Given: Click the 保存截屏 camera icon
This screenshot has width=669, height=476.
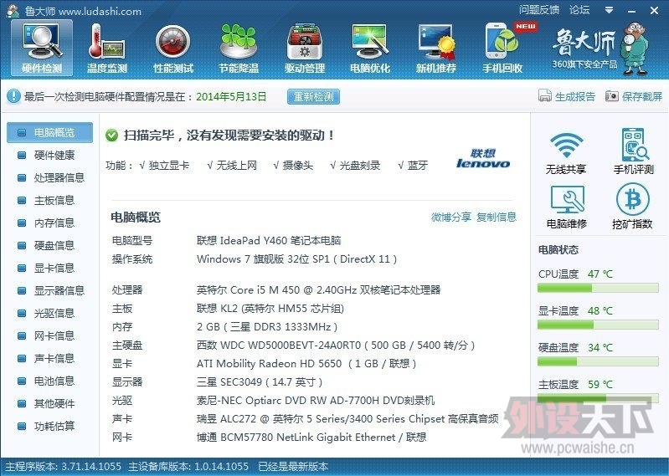Looking at the screenshot, I should click(611, 96).
